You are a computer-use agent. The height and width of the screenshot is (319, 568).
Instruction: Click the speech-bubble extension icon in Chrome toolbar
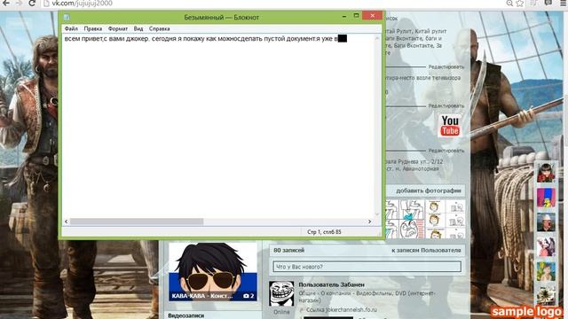tap(548, 3)
